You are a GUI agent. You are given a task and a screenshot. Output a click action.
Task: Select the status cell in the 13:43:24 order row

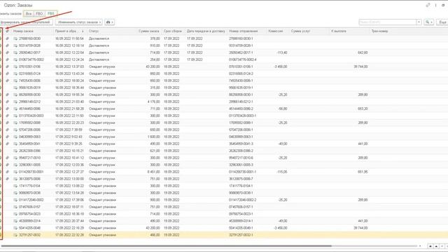tap(102, 73)
